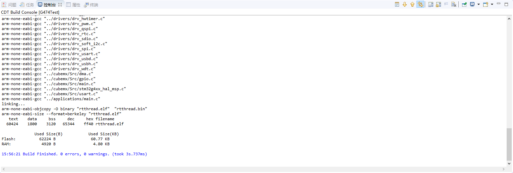The width and height of the screenshot is (513, 173).
Task: Go to next error arrow icon
Action: click(x=405, y=4)
